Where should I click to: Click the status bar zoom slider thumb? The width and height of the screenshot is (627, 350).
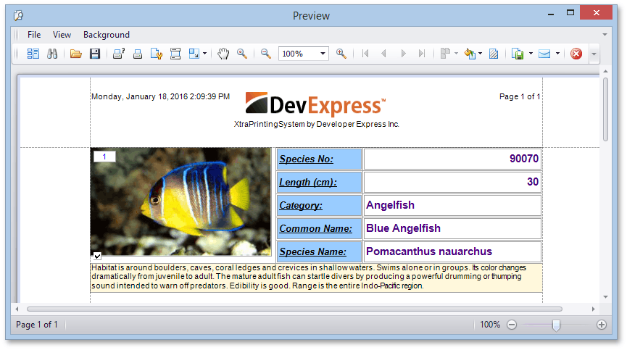click(x=556, y=325)
